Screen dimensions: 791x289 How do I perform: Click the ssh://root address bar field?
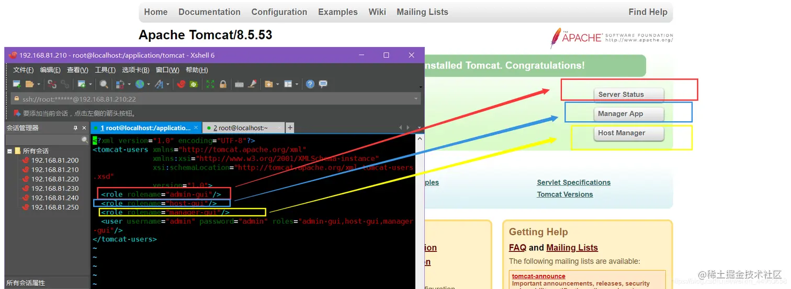point(215,99)
